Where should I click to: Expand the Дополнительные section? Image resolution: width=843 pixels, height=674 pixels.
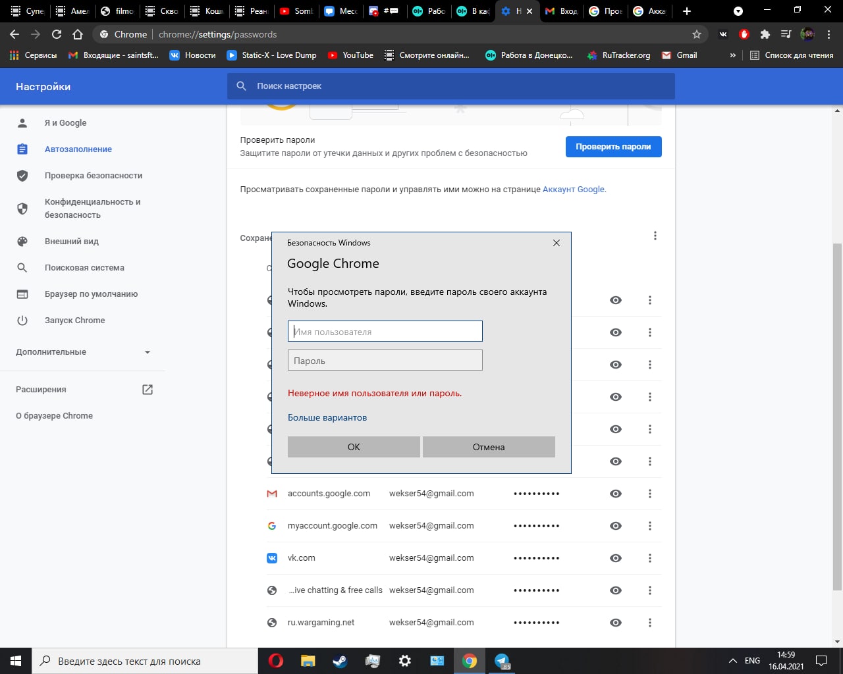tap(82, 352)
